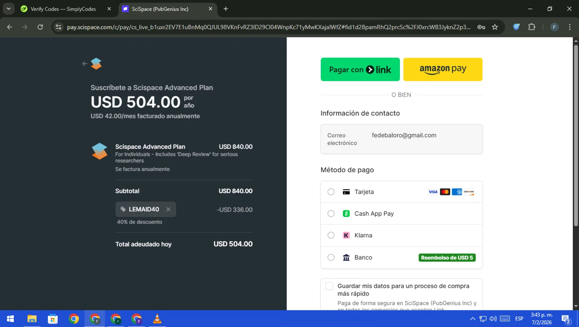This screenshot has height=327, width=579.
Task: Select the Klarna payment radio button
Action: (331, 236)
